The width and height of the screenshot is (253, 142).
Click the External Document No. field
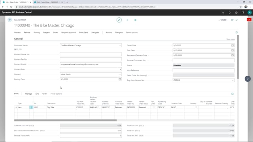coord(204,60)
